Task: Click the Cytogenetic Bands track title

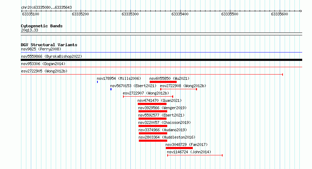Action: click(42, 26)
